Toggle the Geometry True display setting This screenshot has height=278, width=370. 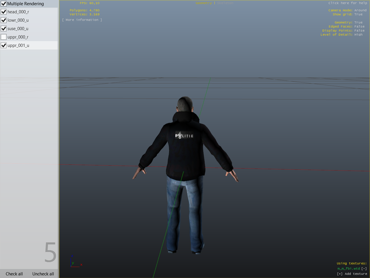[x=358, y=23]
